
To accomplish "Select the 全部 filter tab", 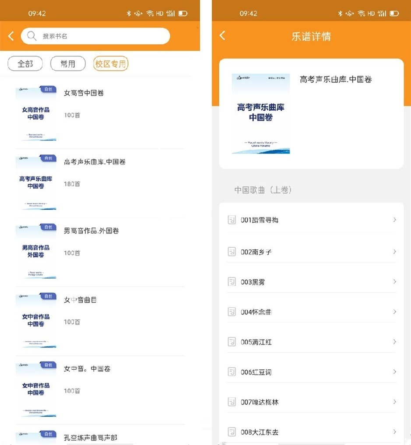I will (x=25, y=64).
